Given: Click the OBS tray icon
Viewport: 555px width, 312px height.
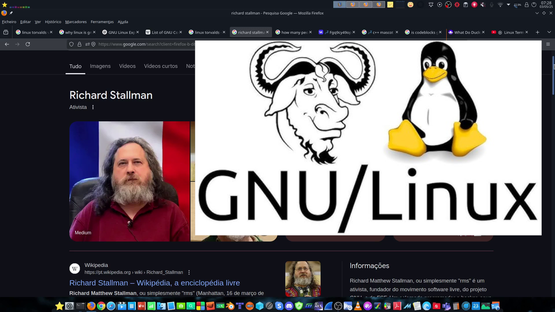Looking at the screenshot, I should tap(448, 5).
